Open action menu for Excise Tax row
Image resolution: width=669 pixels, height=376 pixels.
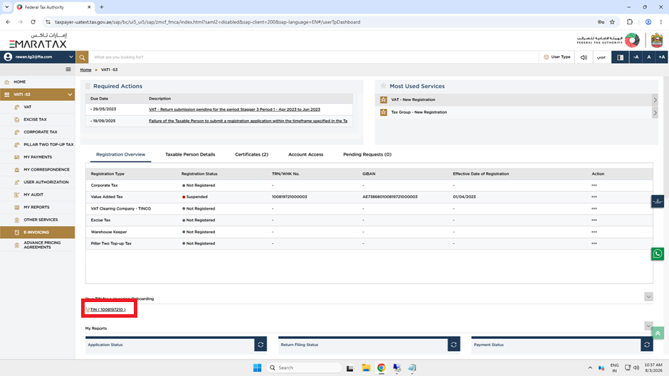click(594, 220)
